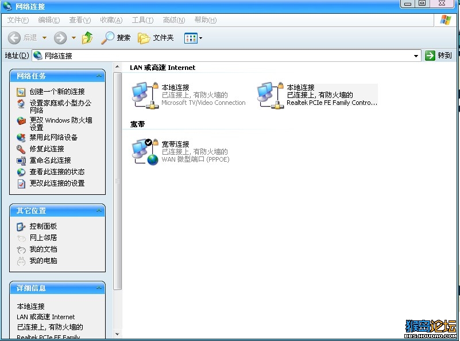Click the left pane vertical scrollbar thumb
Viewport: 460px width, 341px height.
tap(117, 181)
